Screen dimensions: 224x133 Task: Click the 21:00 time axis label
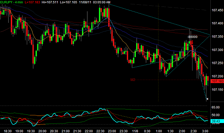point(66,131)
